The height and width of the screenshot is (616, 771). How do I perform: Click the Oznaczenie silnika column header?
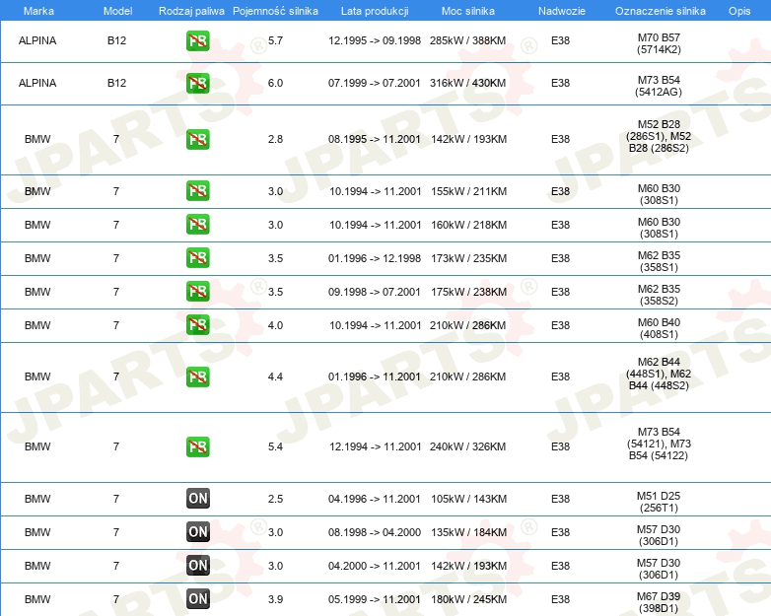(660, 11)
